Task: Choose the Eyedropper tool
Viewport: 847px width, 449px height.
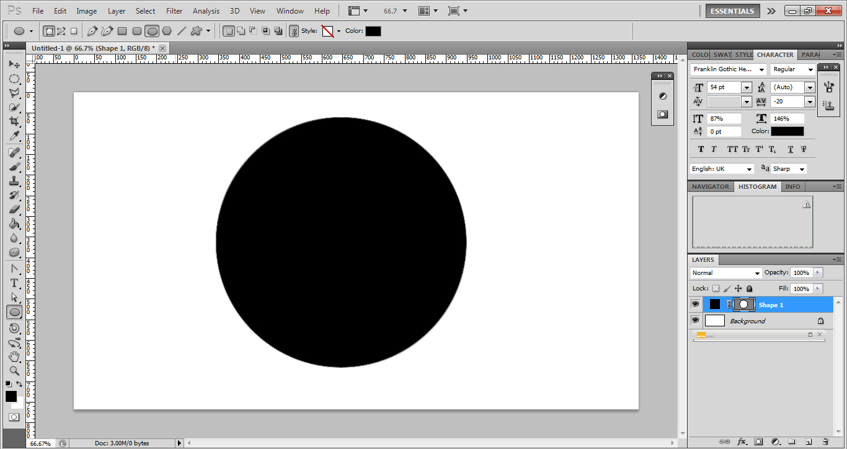Action: tap(14, 136)
